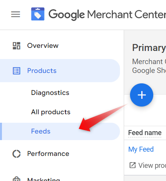Screen dimensions: 166x181
Task: Click the Google Merchant Center tag logo
Action: pos(38,14)
